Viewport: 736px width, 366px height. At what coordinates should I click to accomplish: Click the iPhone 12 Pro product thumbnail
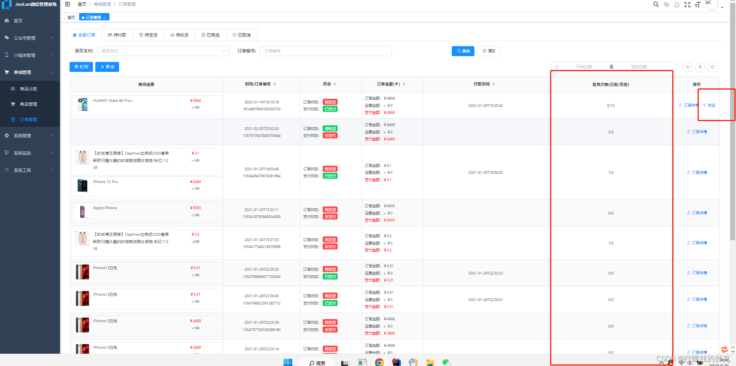point(83,185)
